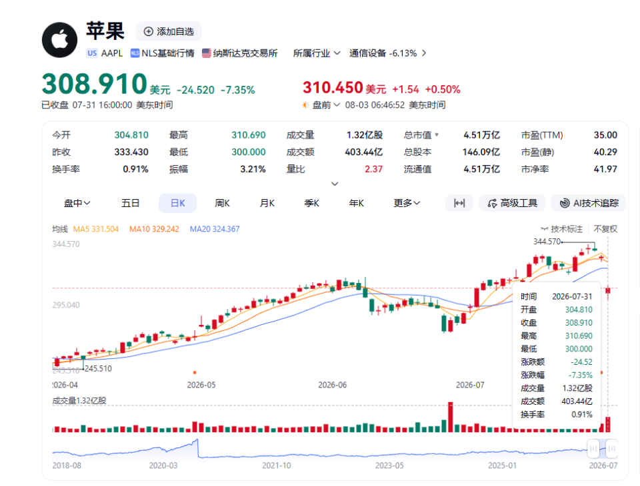Viewport: 640px width, 486px height.
Task: Click the chart width fit icon
Action: pyautogui.click(x=459, y=203)
